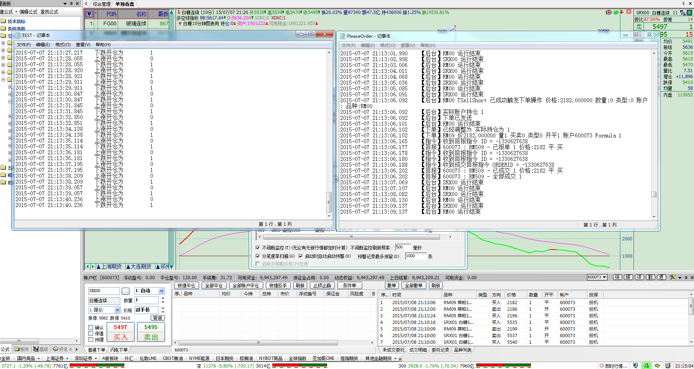694x369 pixels.
Task: Switch to 上海期货 exchange tab
Action: coord(109,266)
